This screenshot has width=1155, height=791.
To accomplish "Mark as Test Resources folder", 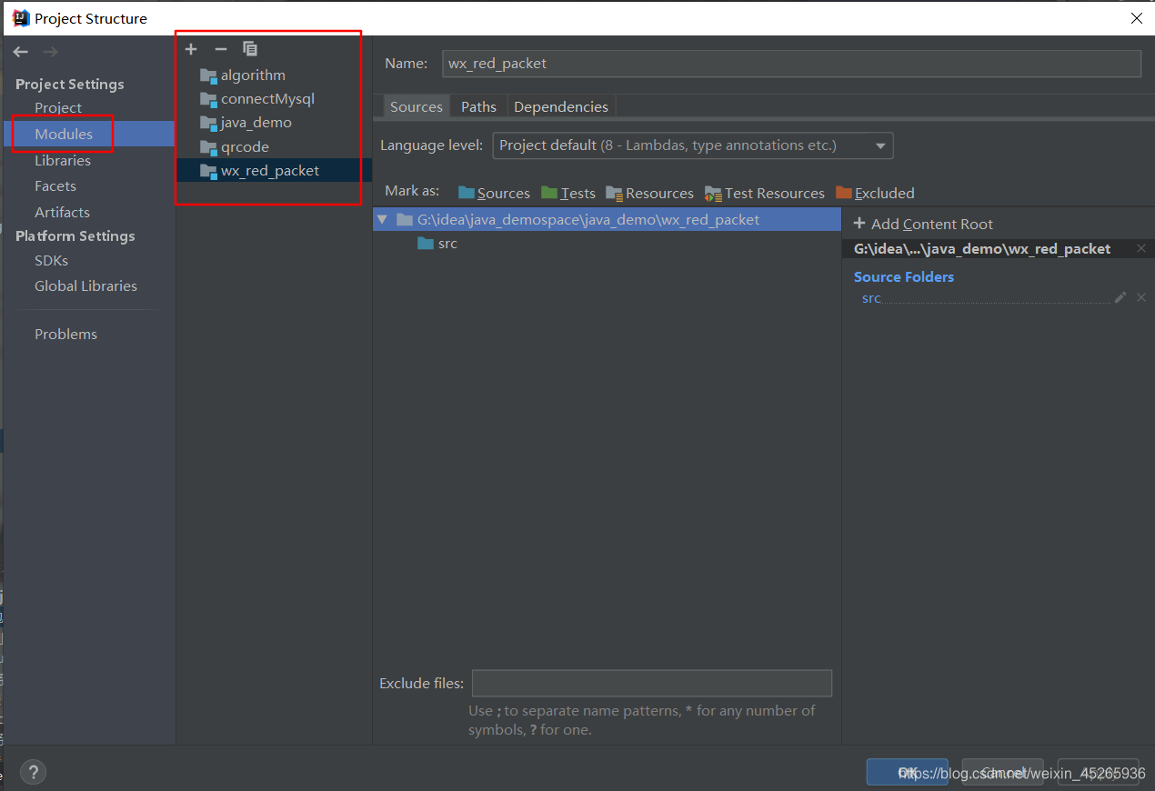I will point(765,193).
